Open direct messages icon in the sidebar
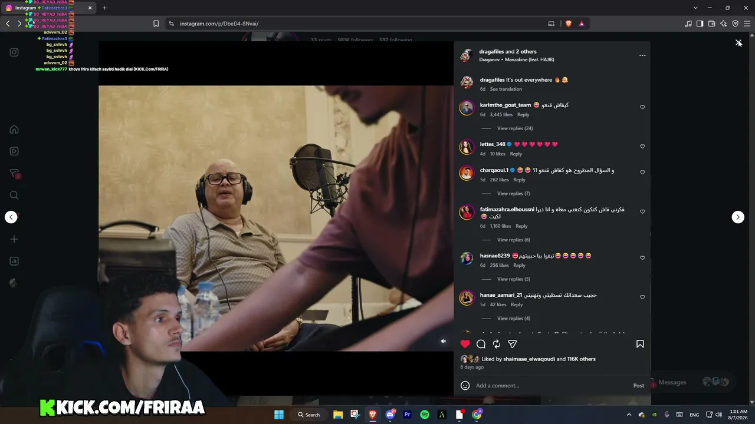 tap(14, 174)
